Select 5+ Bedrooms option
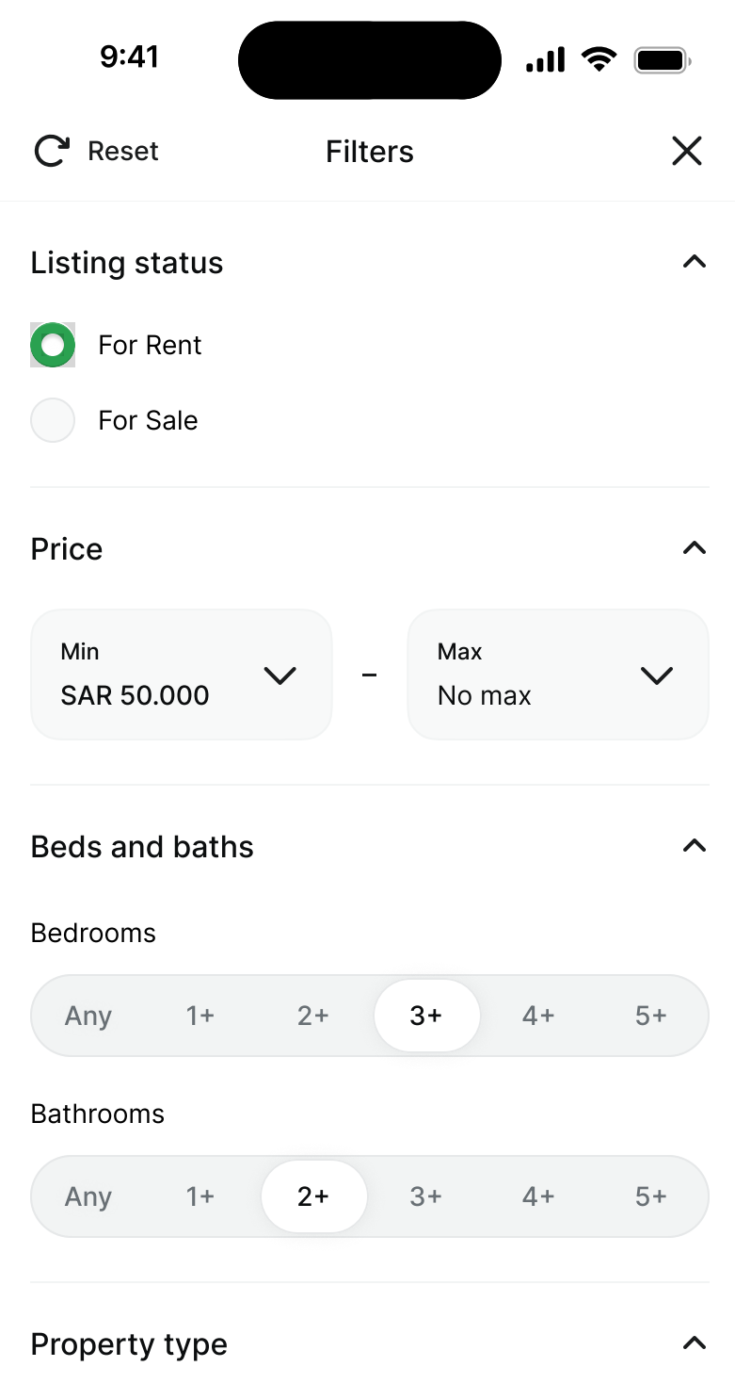Image resolution: width=735 pixels, height=1399 pixels. [x=651, y=1016]
